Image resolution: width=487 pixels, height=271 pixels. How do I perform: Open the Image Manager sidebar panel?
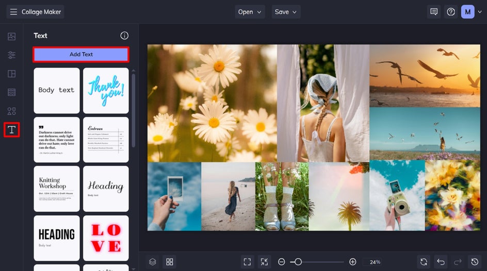click(x=11, y=36)
